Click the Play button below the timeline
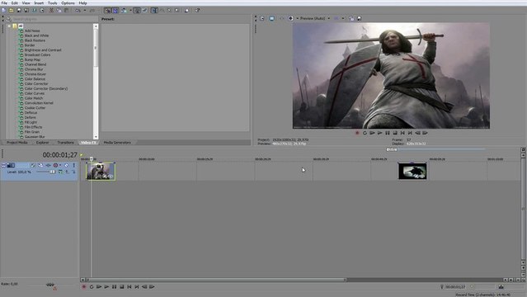The height and width of the screenshot is (297, 527). [106, 286]
